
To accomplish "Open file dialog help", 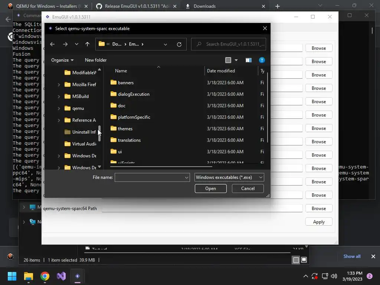I will (262, 60).
